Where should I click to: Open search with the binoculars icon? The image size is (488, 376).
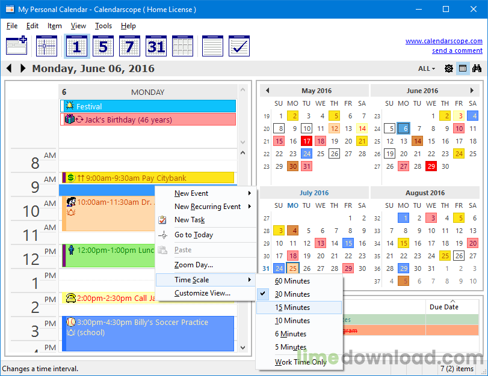(x=477, y=68)
